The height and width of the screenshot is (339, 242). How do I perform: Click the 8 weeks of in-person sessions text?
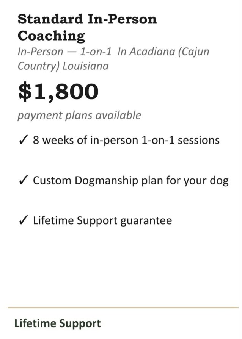pyautogui.click(x=126, y=140)
